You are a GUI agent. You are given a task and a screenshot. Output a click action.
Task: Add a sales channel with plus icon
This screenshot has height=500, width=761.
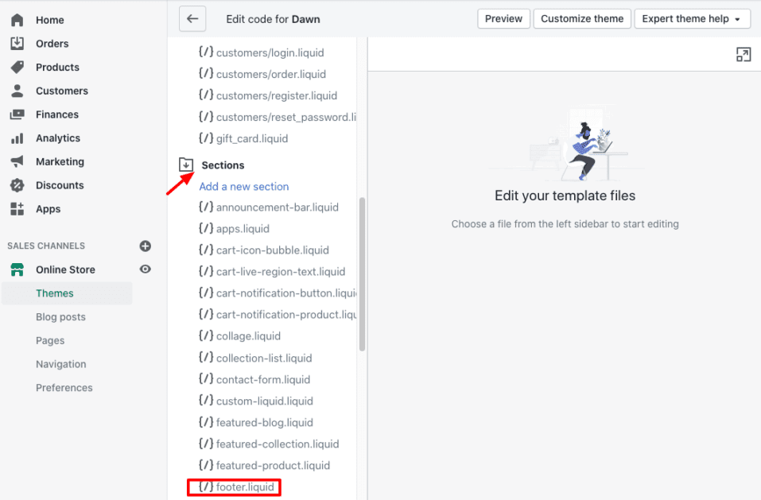pos(145,246)
